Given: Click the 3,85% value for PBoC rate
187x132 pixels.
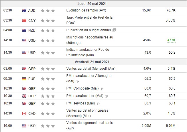Looking at the screenshot, I should (x=170, y=21).
